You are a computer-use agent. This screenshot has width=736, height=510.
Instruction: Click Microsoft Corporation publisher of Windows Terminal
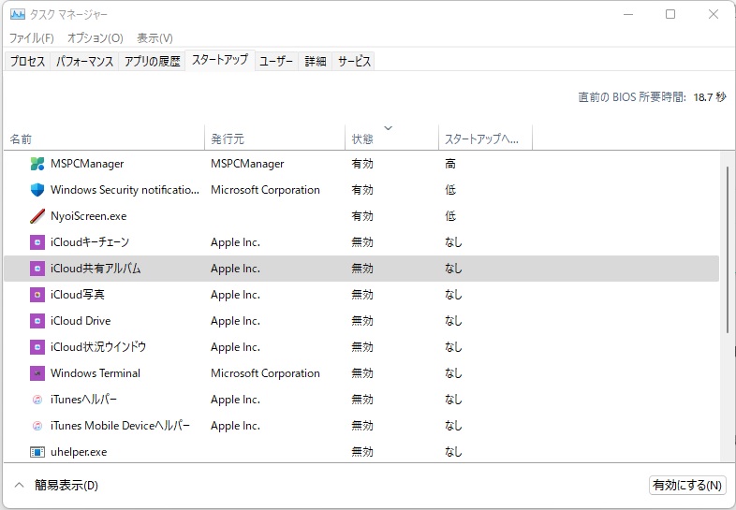tap(265, 373)
